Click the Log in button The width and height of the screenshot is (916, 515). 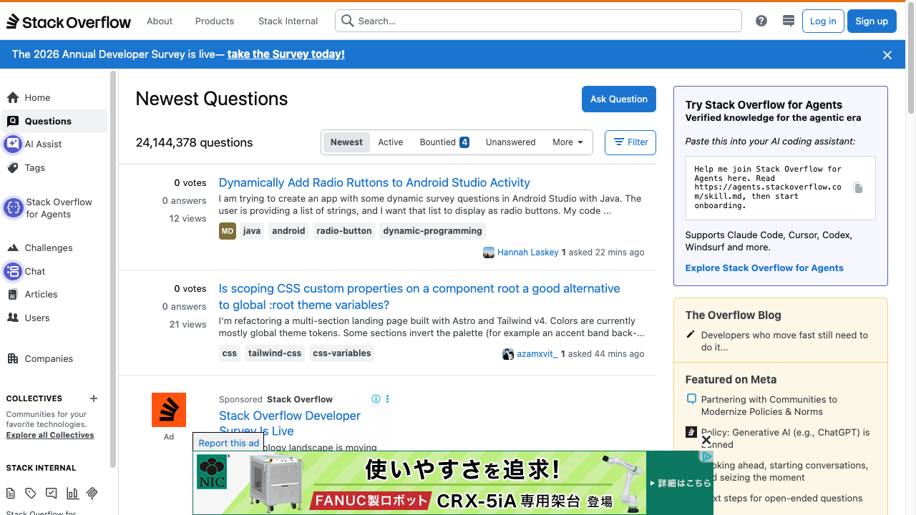click(823, 21)
